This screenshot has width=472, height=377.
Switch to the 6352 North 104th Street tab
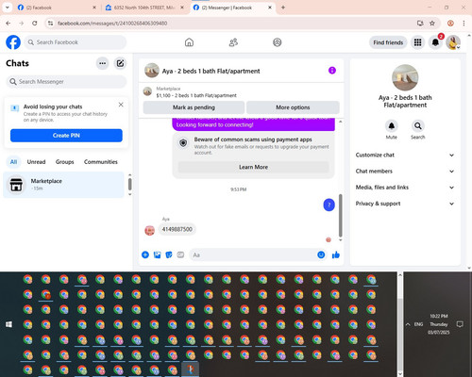click(x=144, y=8)
